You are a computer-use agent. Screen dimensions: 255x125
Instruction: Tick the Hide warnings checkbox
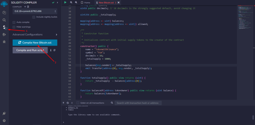(x=14, y=27)
